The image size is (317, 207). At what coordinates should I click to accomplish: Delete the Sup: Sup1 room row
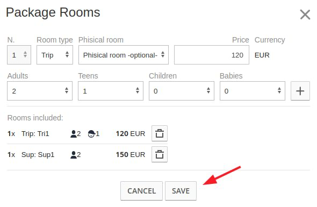click(x=160, y=154)
